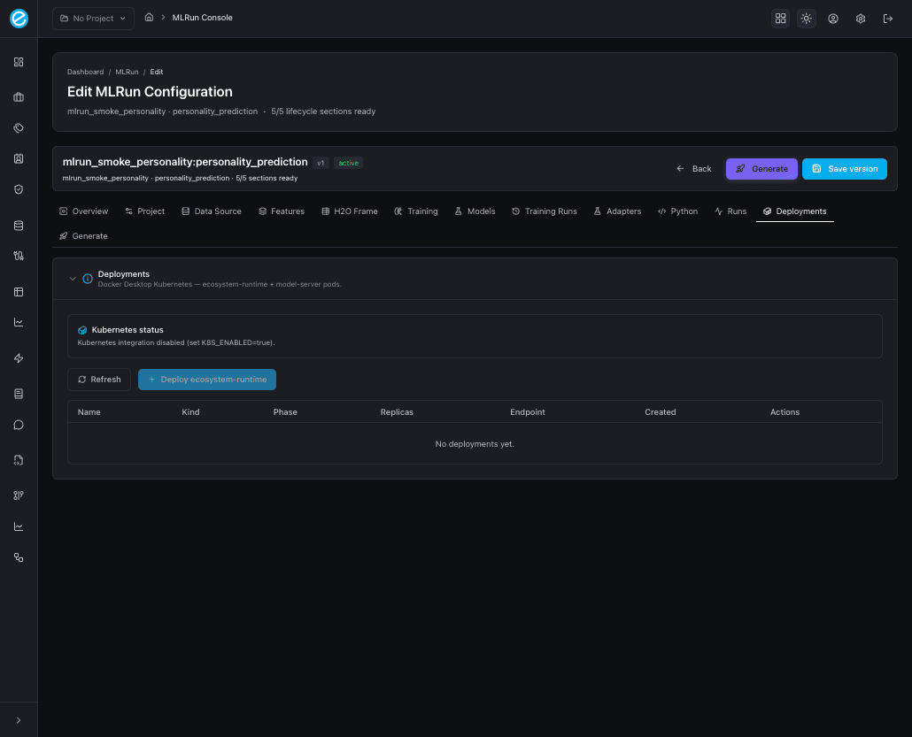Toggle light mode with the sun icon
912x737 pixels.
tap(806, 18)
